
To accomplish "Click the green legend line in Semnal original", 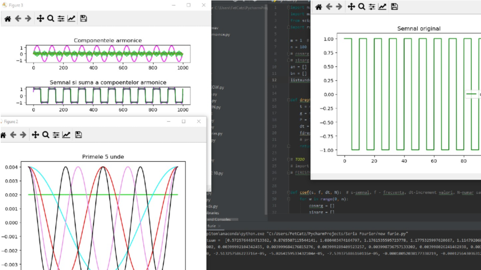I will click(471, 94).
